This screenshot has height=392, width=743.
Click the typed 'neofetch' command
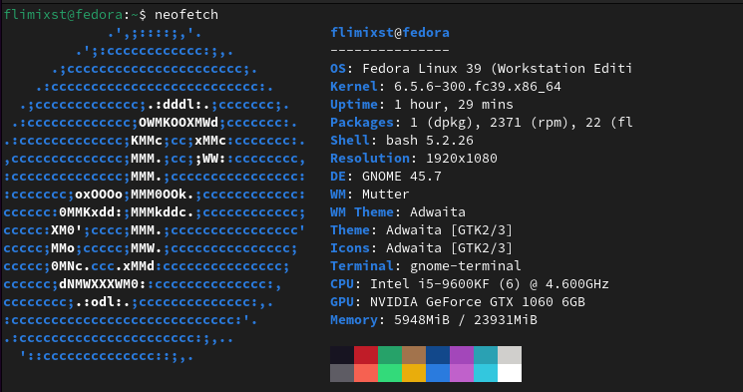click(x=186, y=15)
